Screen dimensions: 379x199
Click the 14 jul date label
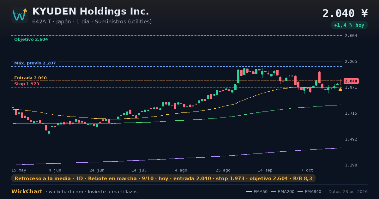tap(139, 170)
